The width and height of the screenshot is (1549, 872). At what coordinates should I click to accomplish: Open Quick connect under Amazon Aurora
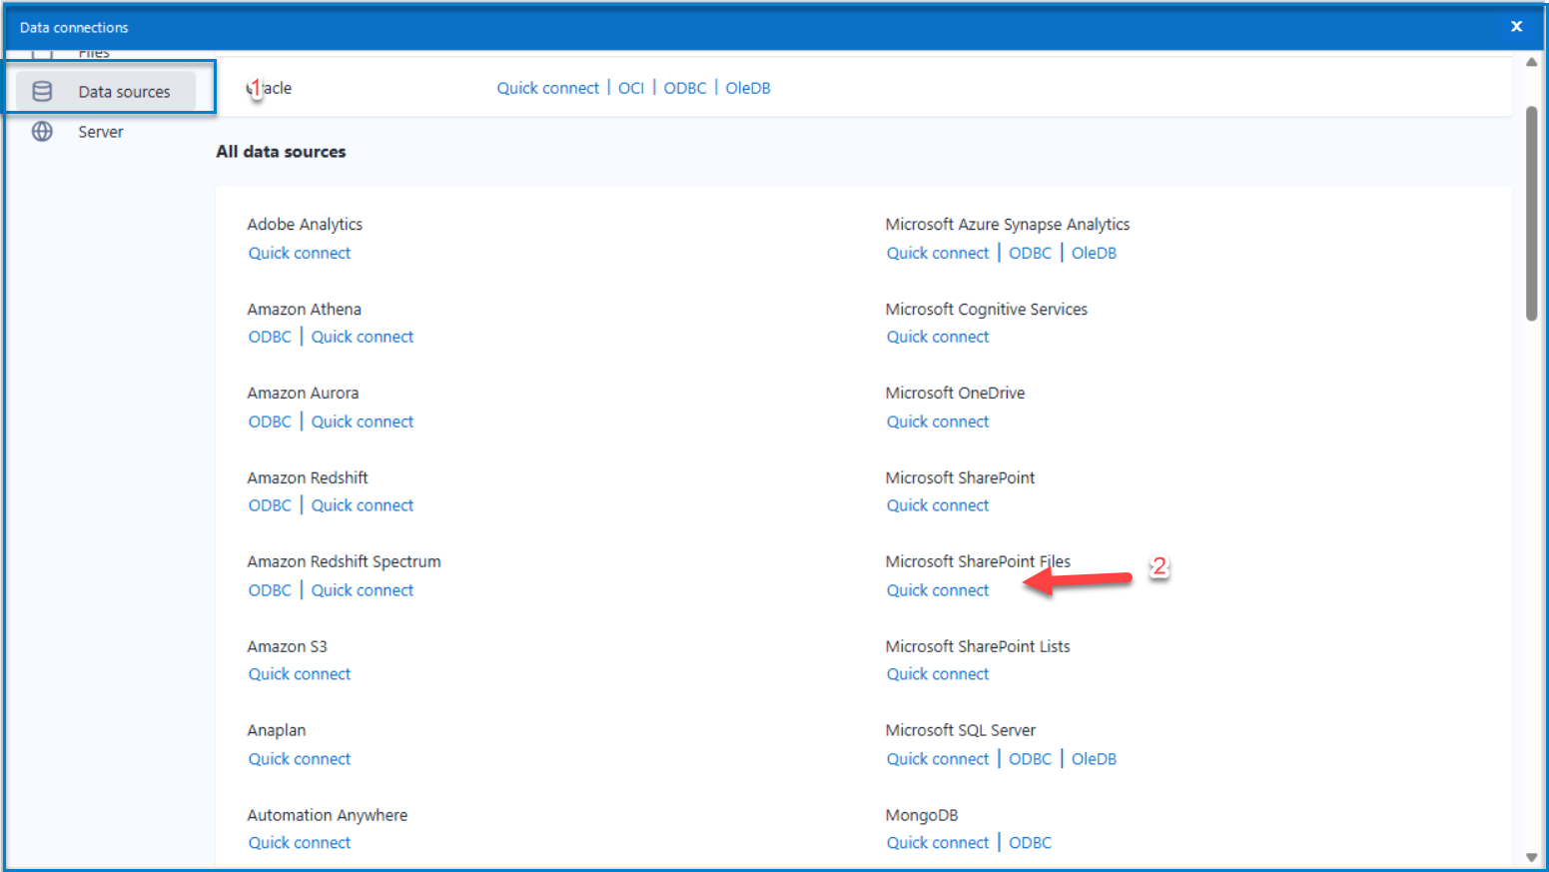pyautogui.click(x=363, y=422)
